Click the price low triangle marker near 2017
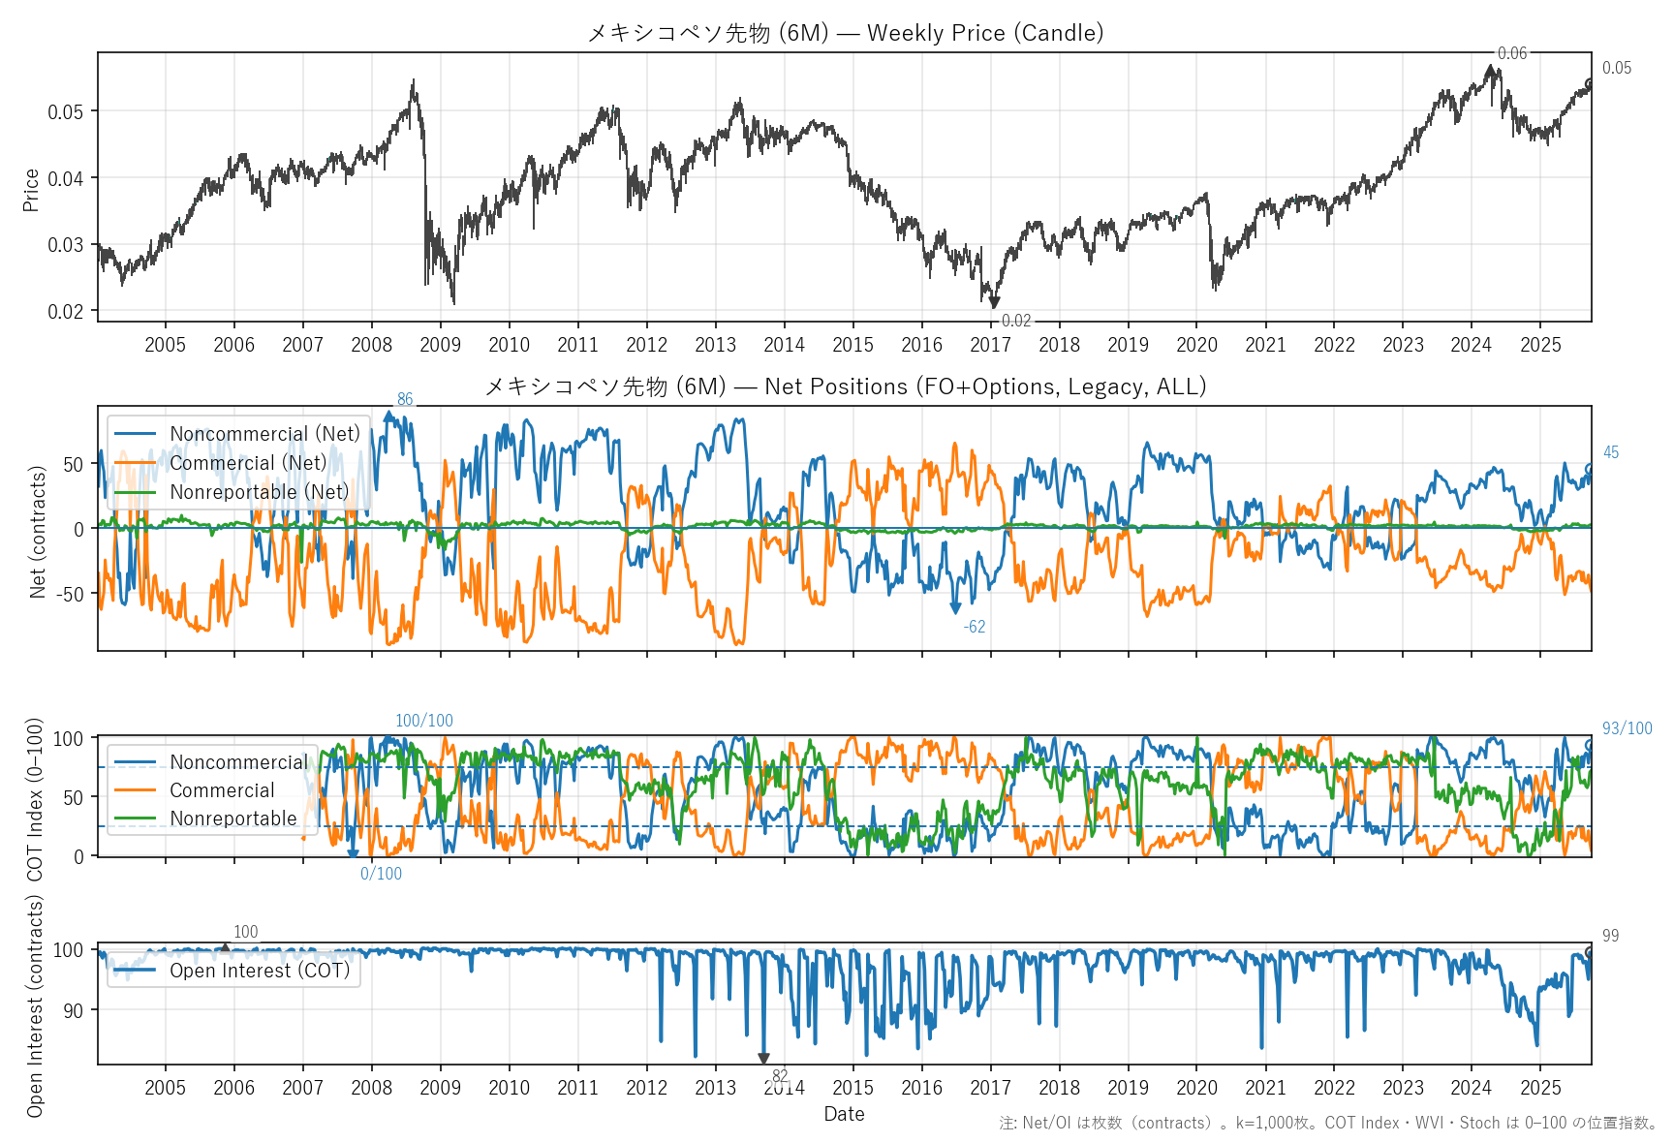 [993, 304]
